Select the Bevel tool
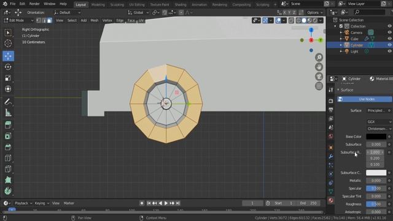 tap(8, 147)
